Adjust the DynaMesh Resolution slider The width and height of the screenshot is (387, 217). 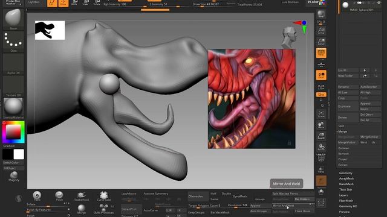tap(238, 205)
